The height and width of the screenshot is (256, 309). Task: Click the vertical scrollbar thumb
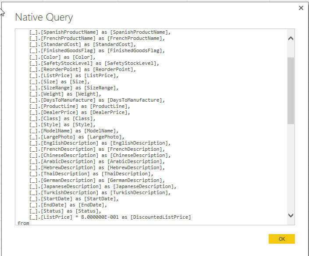click(291, 91)
